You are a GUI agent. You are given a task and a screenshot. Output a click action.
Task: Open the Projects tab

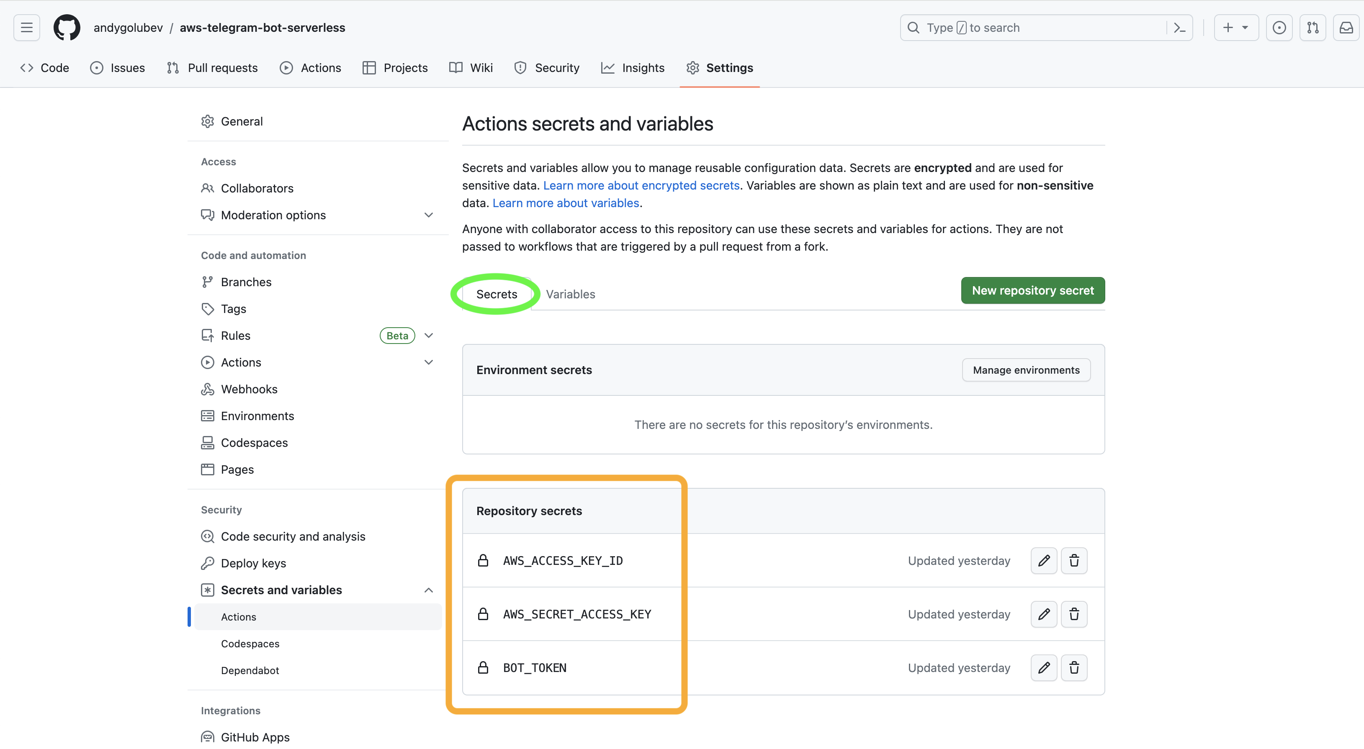395,68
